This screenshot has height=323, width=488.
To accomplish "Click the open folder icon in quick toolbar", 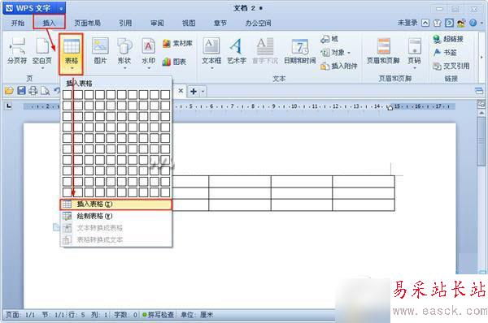I will [9, 91].
